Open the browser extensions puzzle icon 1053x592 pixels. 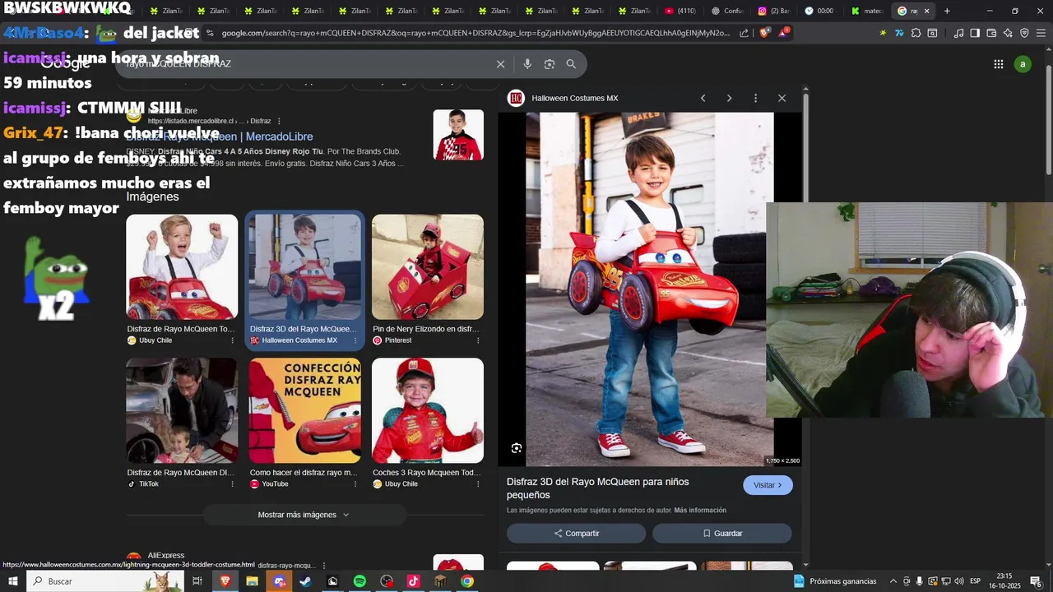coord(916,33)
